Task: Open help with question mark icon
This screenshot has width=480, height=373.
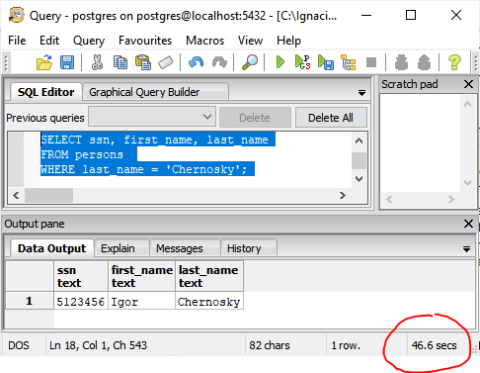Action: 454,62
